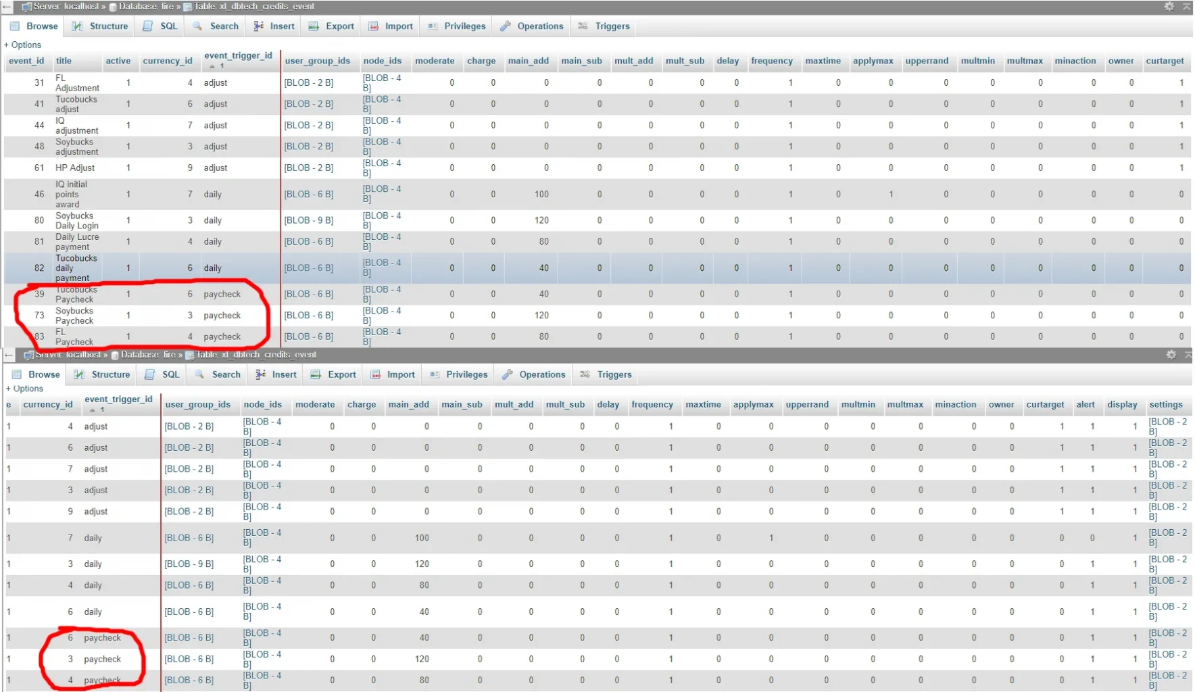Select 'Tucobucks daily payment' highlighted row title
The height and width of the screenshot is (692, 1195).
[76, 268]
